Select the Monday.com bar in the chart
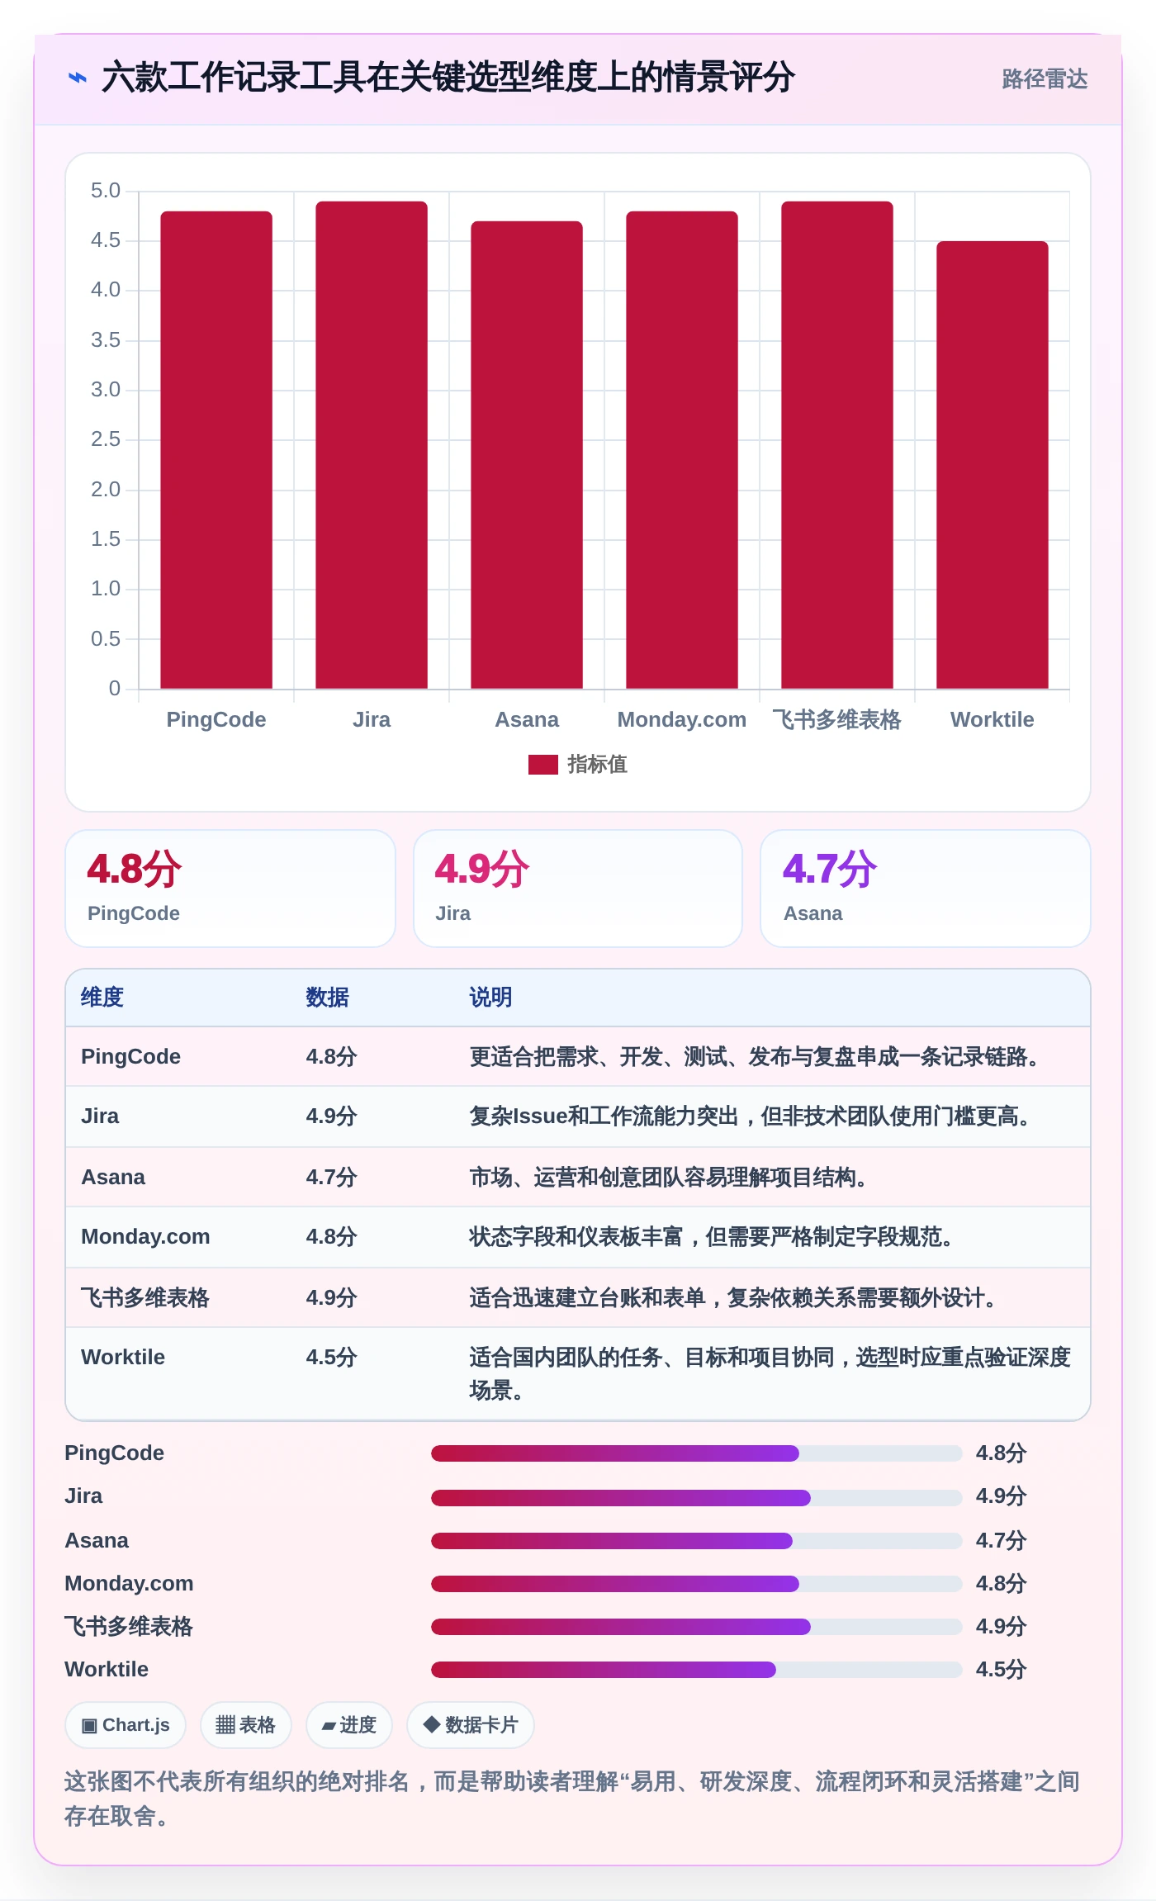Screen dimensions: 1156x1901 click(x=682, y=450)
